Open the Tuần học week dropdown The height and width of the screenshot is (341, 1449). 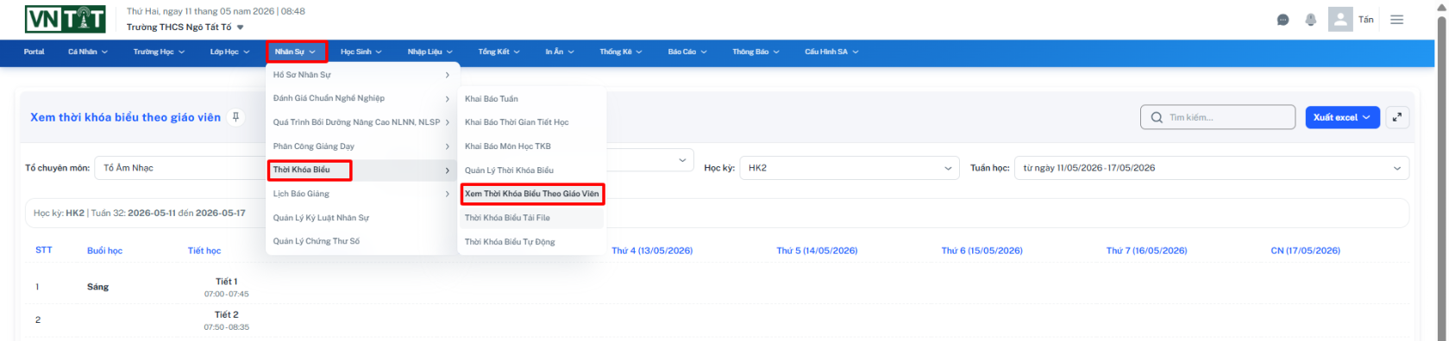pos(1211,168)
